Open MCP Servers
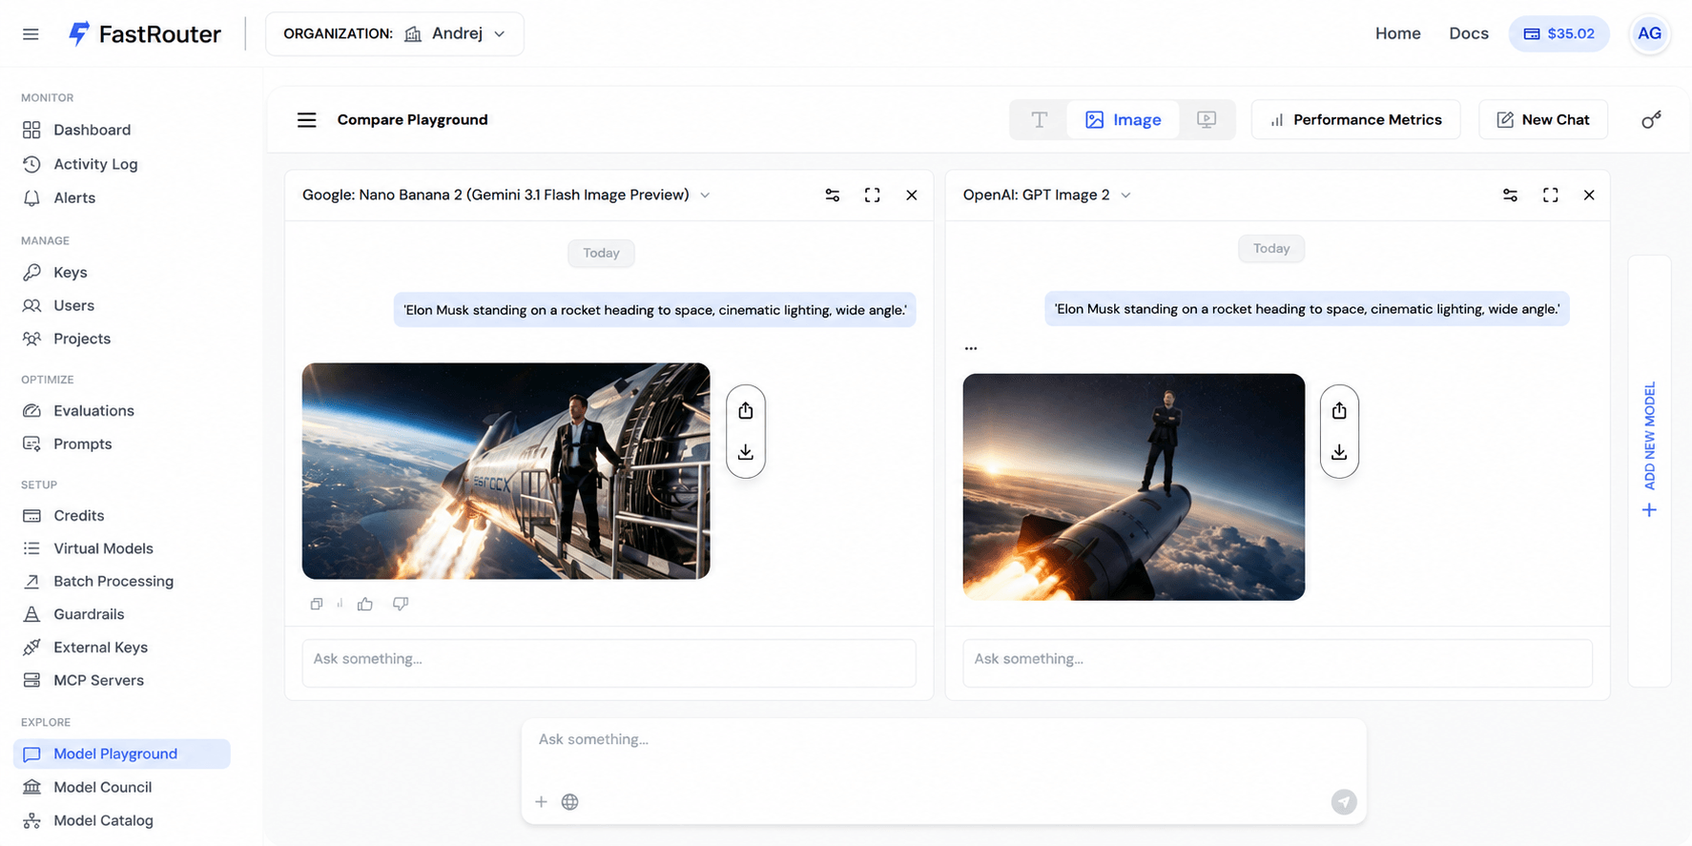The height and width of the screenshot is (846, 1692). (98, 680)
